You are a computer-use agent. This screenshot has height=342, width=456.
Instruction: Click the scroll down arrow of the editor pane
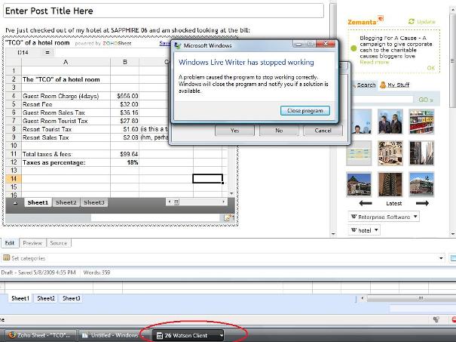(333, 233)
